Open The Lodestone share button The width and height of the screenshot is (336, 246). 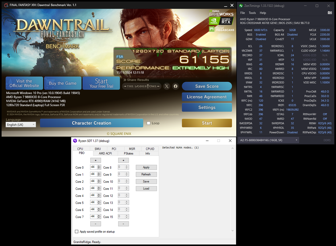142,86
